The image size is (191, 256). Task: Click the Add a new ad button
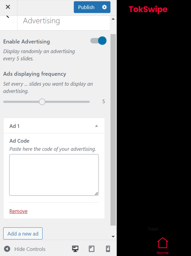tap(23, 234)
